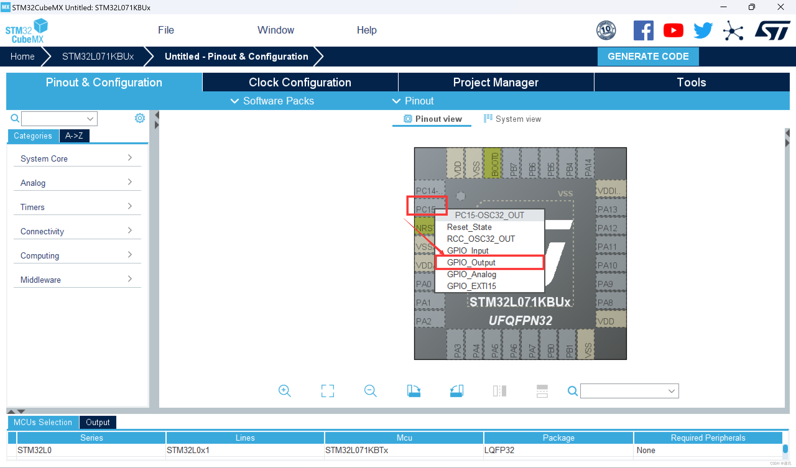
Task: Select the Pinout view tab
Action: coord(432,119)
